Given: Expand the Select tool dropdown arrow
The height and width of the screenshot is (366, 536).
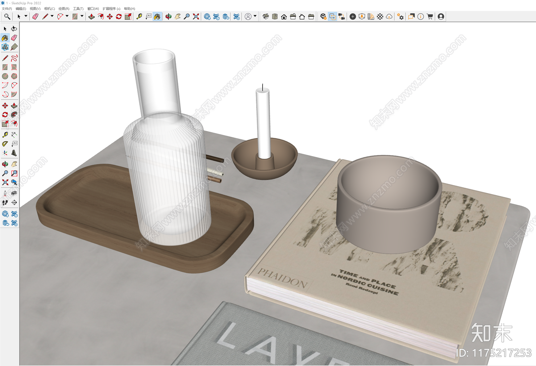Looking at the screenshot, I should pos(26,16).
